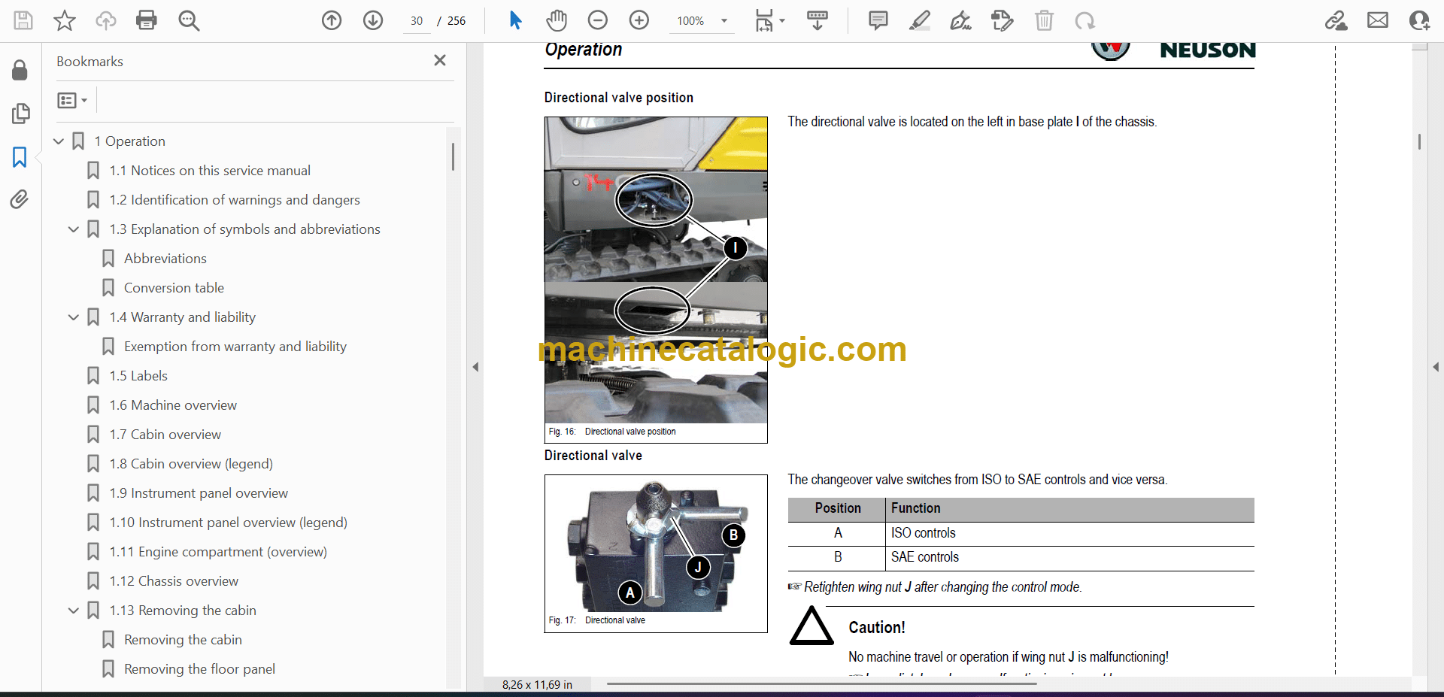The image size is (1444, 697).
Task: Click the Print file icon
Action: coord(146,20)
